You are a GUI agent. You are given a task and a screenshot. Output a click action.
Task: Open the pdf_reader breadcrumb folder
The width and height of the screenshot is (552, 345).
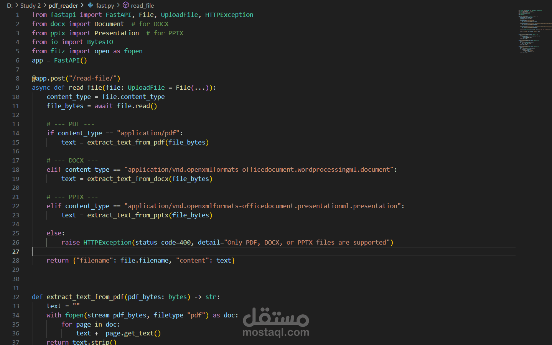(63, 5)
